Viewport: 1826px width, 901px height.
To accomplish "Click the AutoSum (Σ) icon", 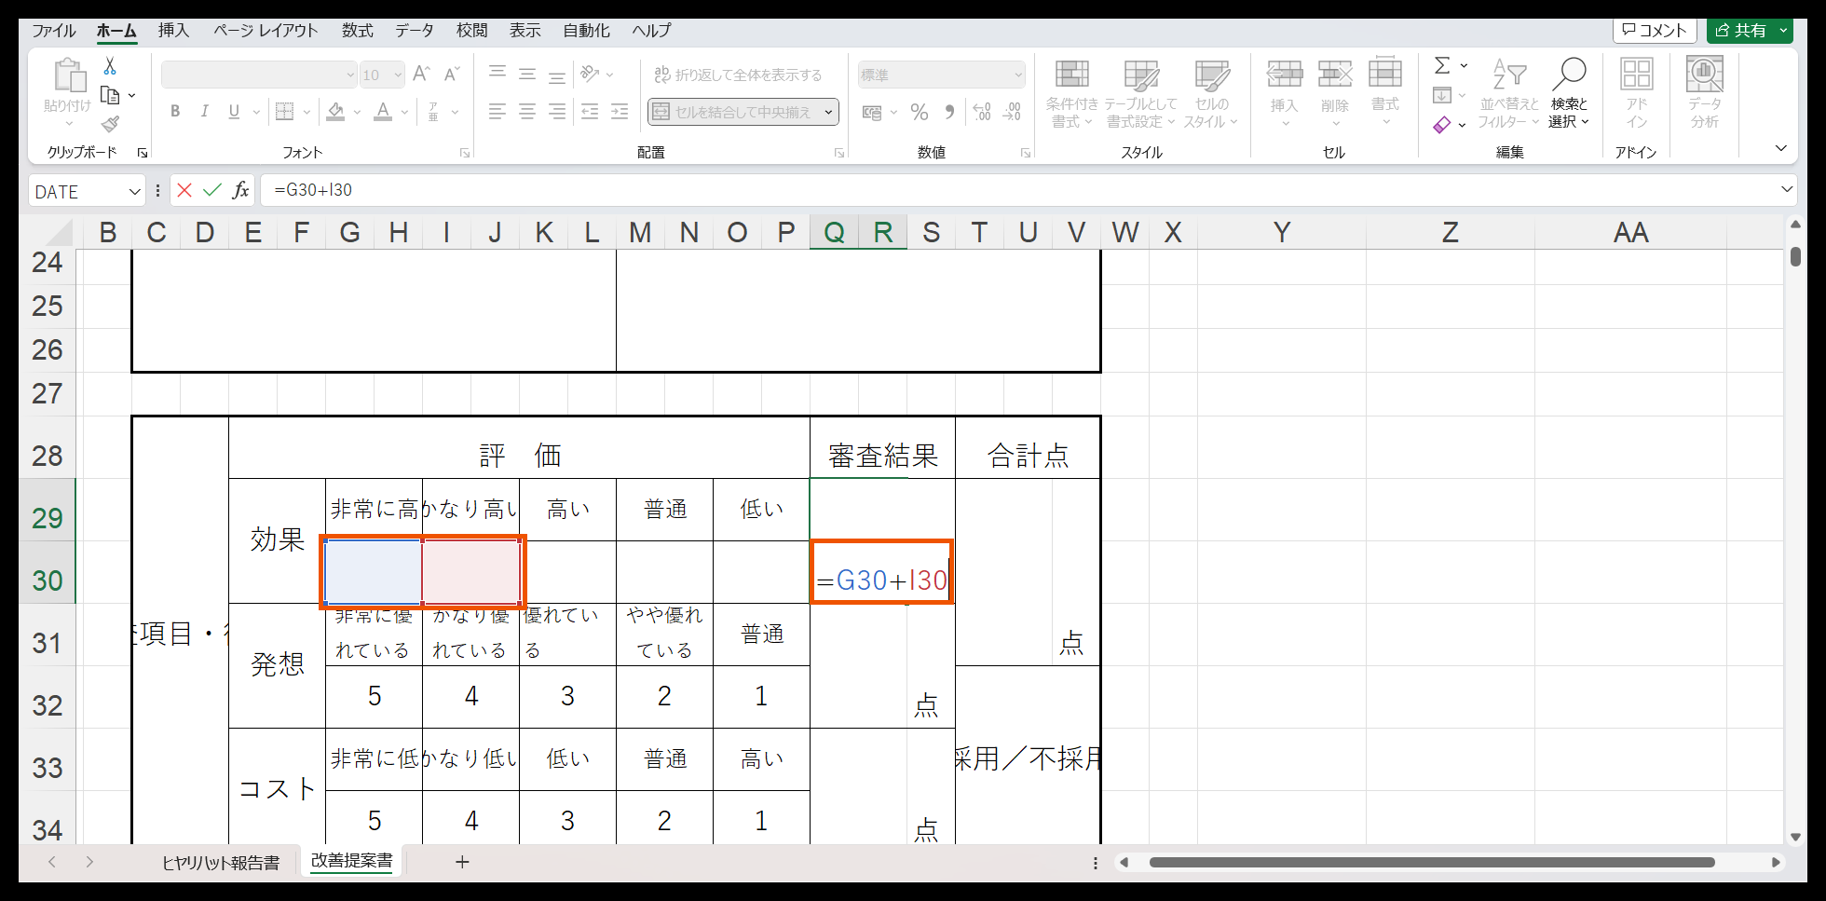I will coord(1440,64).
